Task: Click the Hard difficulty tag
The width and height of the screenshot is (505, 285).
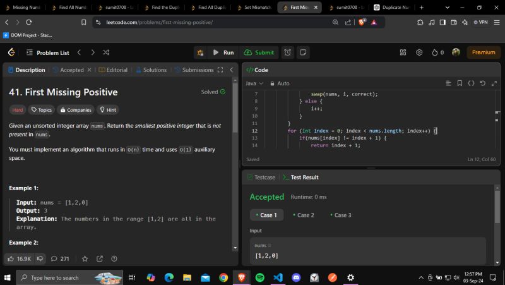Action: pyautogui.click(x=18, y=110)
